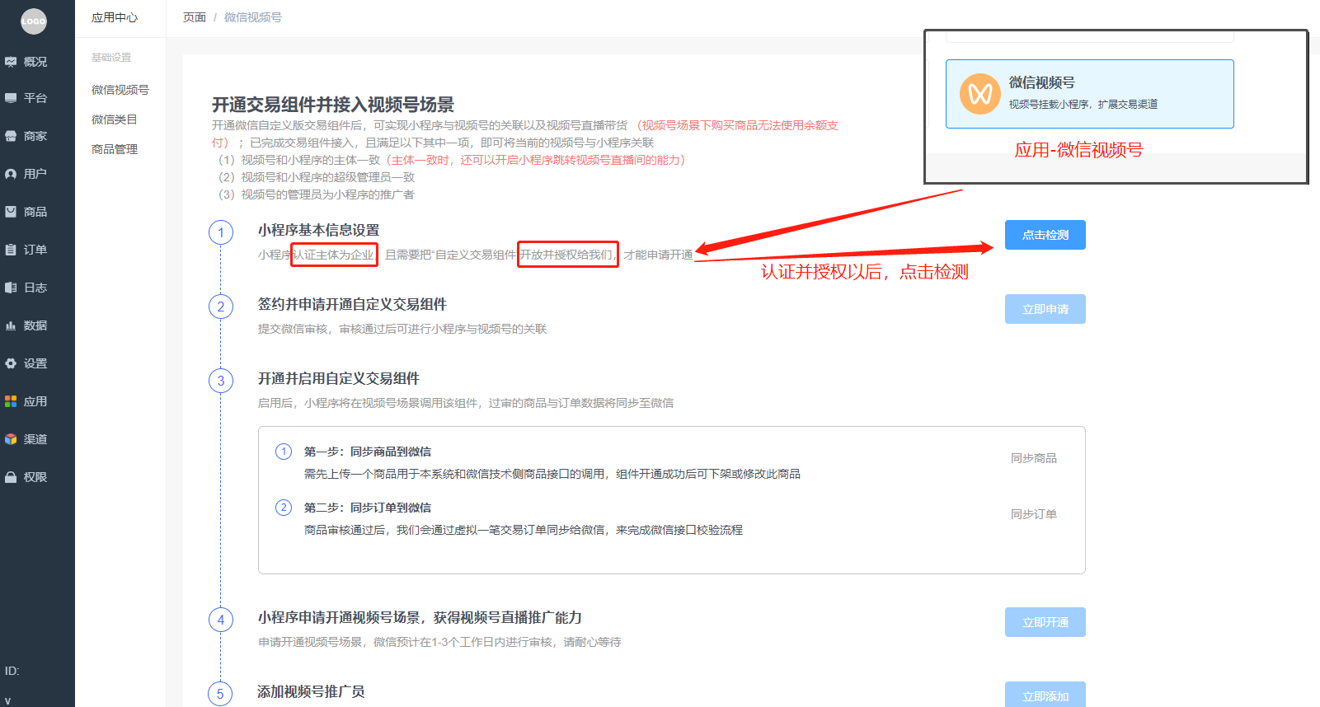Viewport: 1320px width, 707px height.
Task: Click the 数据 data chart icon
Action: 11,325
